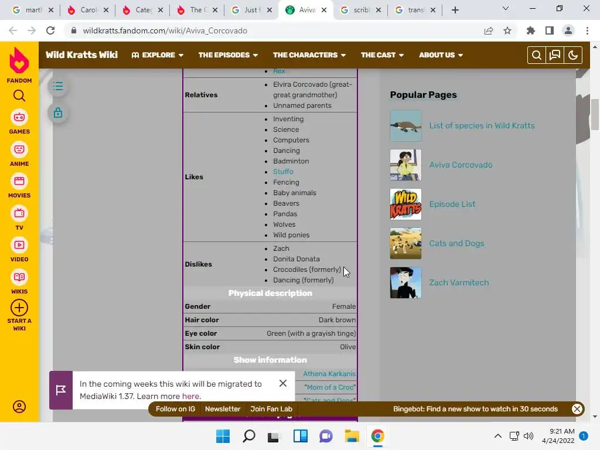600x450 pixels.
Task: Bookmark this page with the star icon
Action: tap(507, 30)
